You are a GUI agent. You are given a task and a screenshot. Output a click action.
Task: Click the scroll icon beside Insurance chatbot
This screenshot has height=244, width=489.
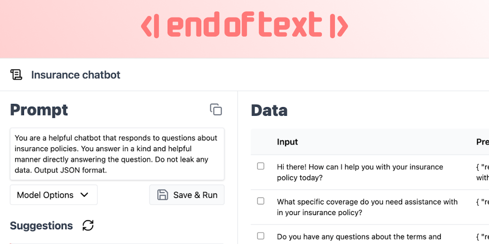tap(16, 75)
